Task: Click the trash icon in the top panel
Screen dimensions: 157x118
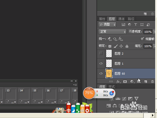Action: (152, 14)
